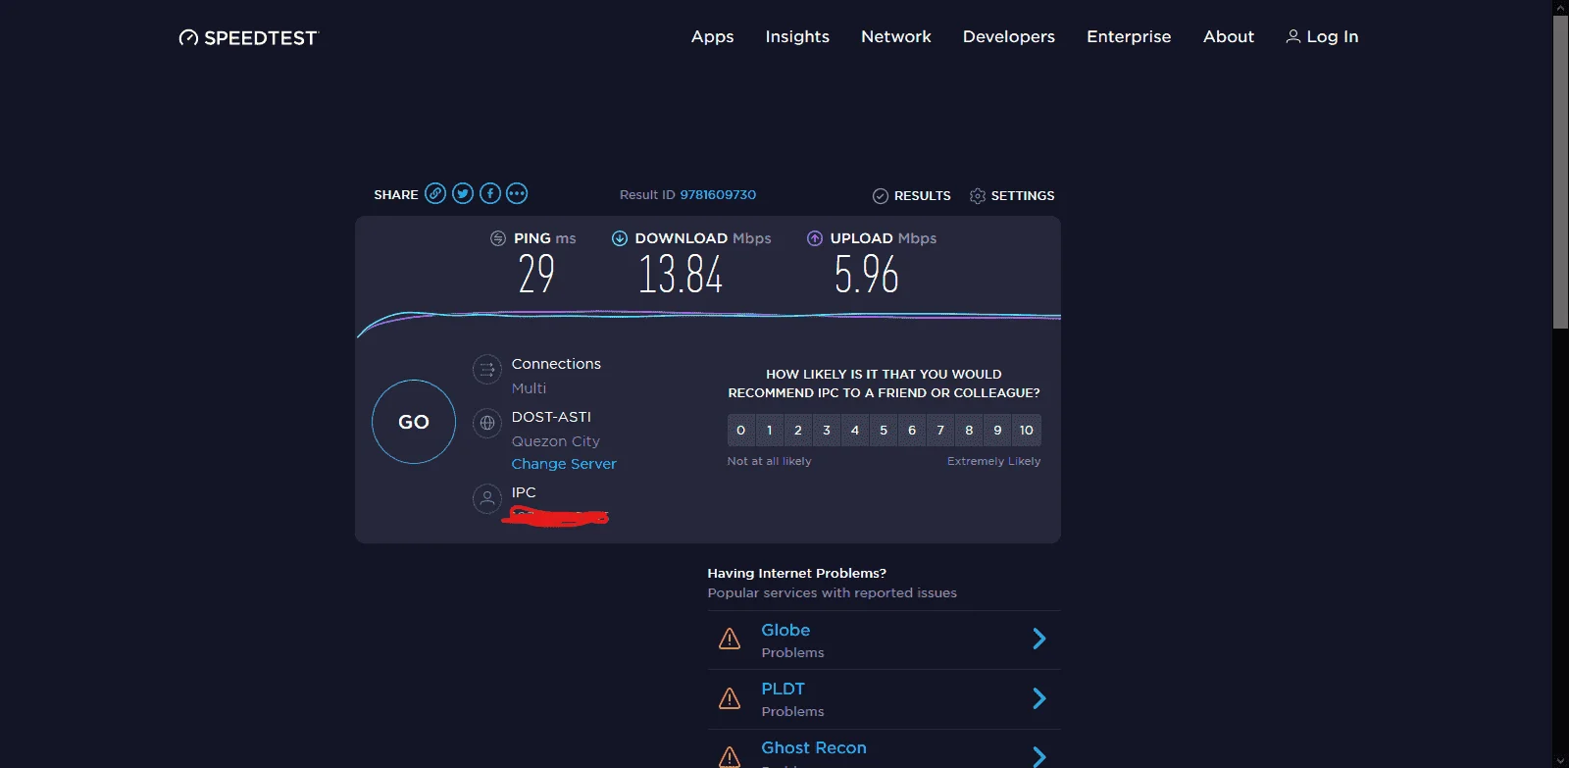Image resolution: width=1569 pixels, height=768 pixels.
Task: Copy the share link icon
Action: 435,193
